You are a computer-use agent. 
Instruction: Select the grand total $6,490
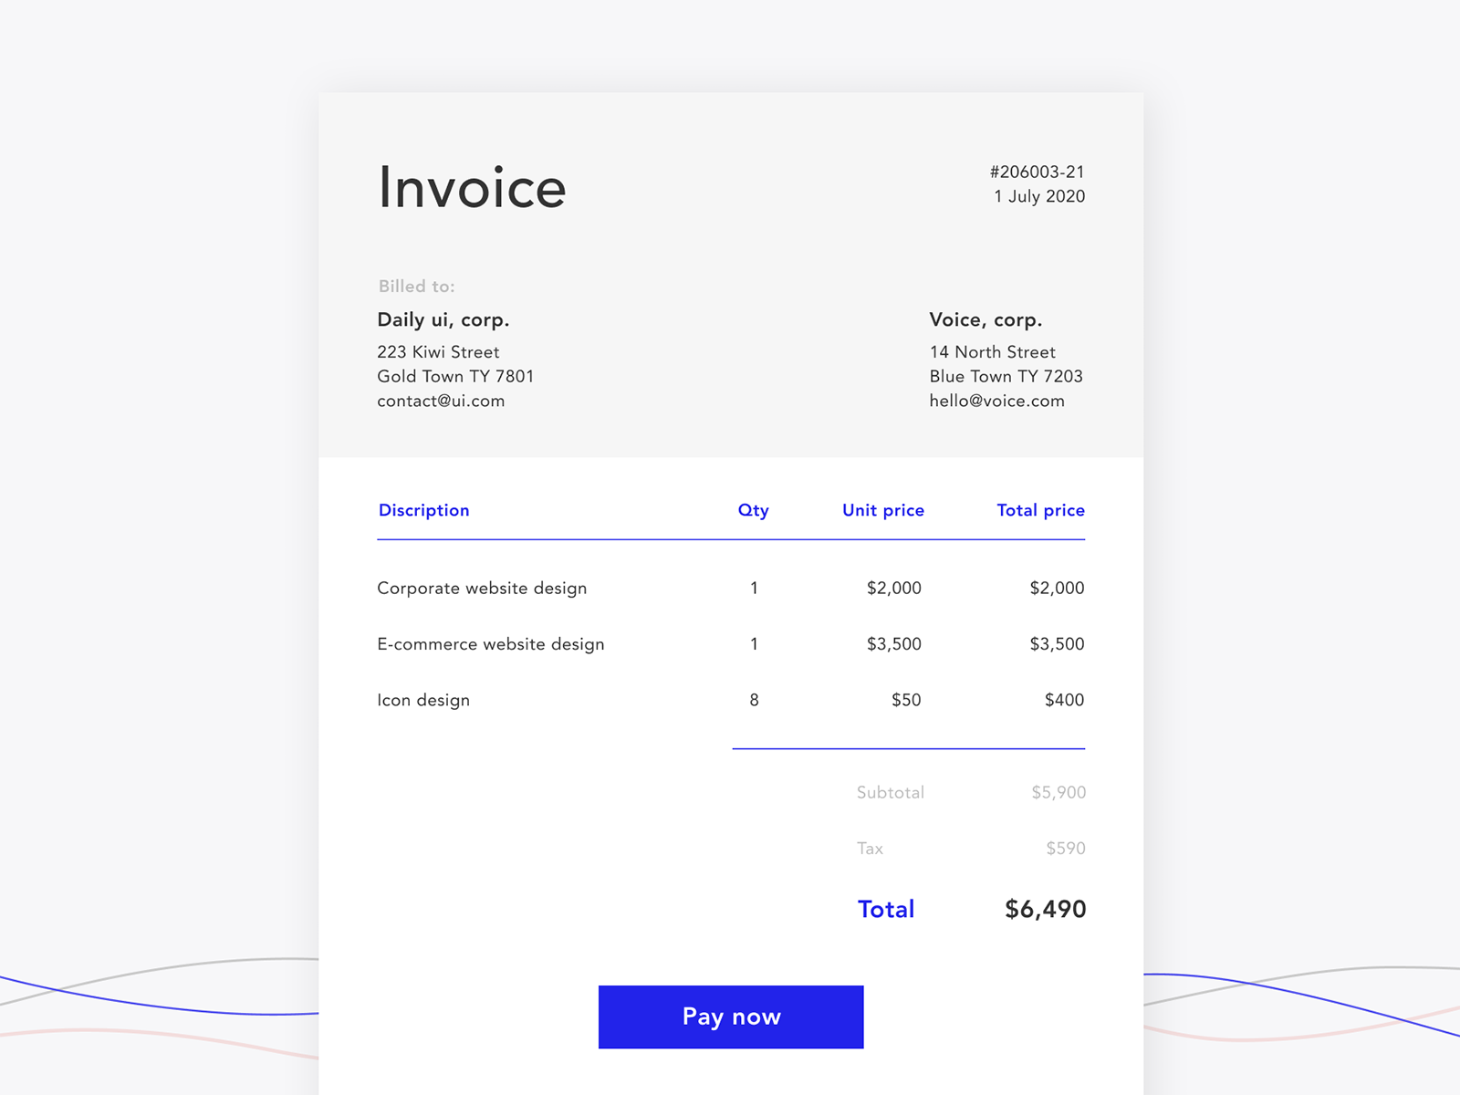pyautogui.click(x=1044, y=909)
